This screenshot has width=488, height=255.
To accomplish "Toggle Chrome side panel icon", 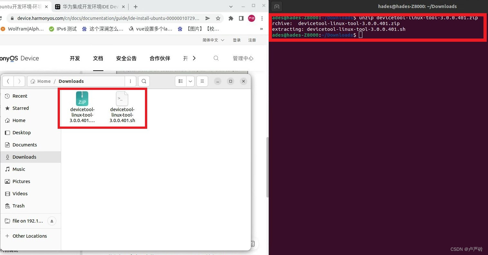I will tap(241, 18).
